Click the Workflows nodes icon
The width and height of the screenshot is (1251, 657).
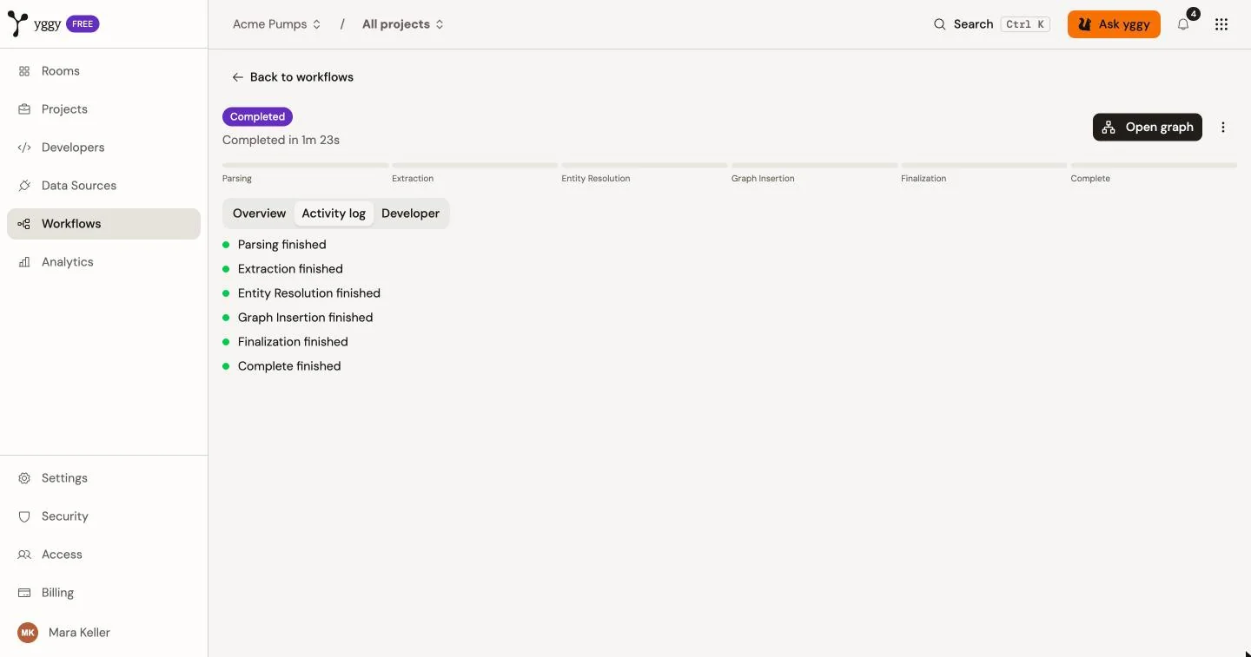(x=24, y=224)
